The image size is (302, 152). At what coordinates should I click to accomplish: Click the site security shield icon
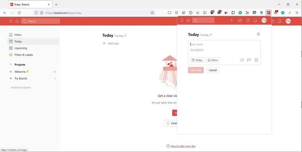36,13
